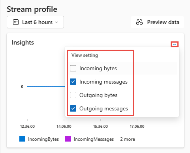Click the blue IncomingBytes legend swatch

click(x=22, y=139)
